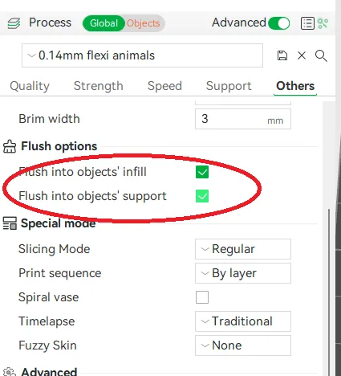
Task: Switch to the Support tab
Action: coord(229,86)
